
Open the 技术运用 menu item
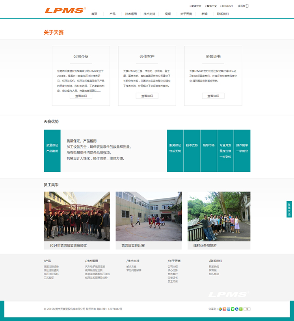pyautogui.click(x=131, y=14)
